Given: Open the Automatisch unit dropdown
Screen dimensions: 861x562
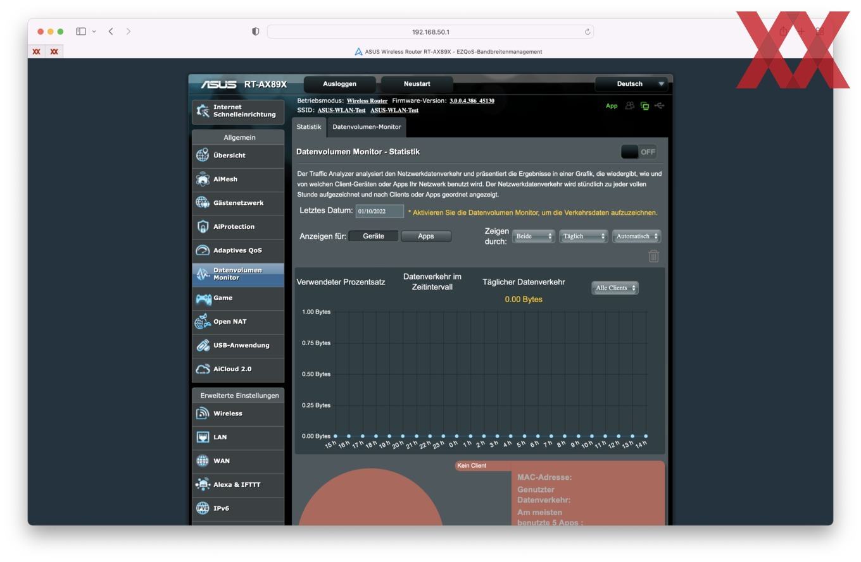Looking at the screenshot, I should tap(636, 236).
